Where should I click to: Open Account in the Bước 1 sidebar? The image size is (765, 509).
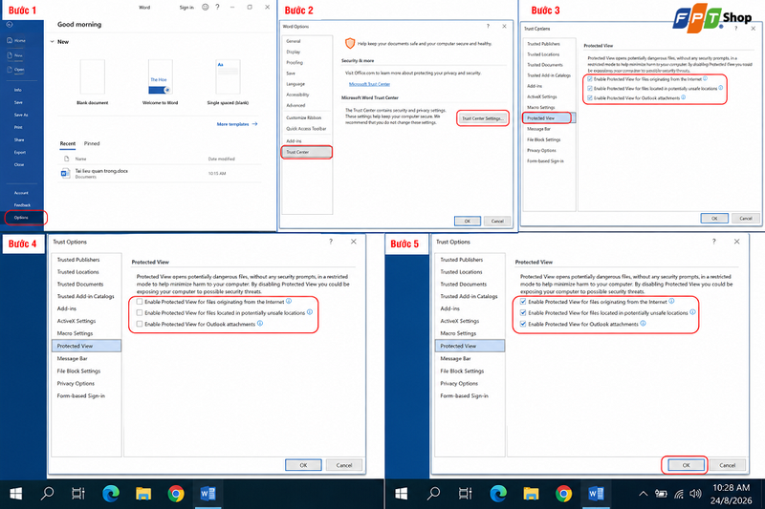coord(21,193)
